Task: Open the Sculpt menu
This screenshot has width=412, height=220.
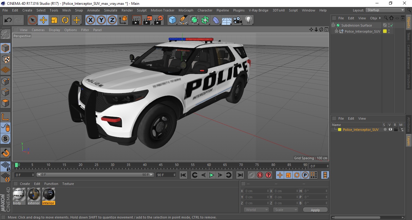Action: click(142, 10)
